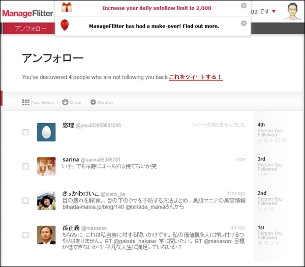Viewport: 305px width, 267px height.
Task: Click the red balloon icon
Action: (65, 25)
